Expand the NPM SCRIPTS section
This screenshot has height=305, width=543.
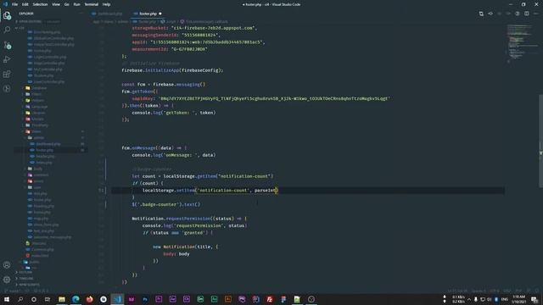(x=29, y=285)
